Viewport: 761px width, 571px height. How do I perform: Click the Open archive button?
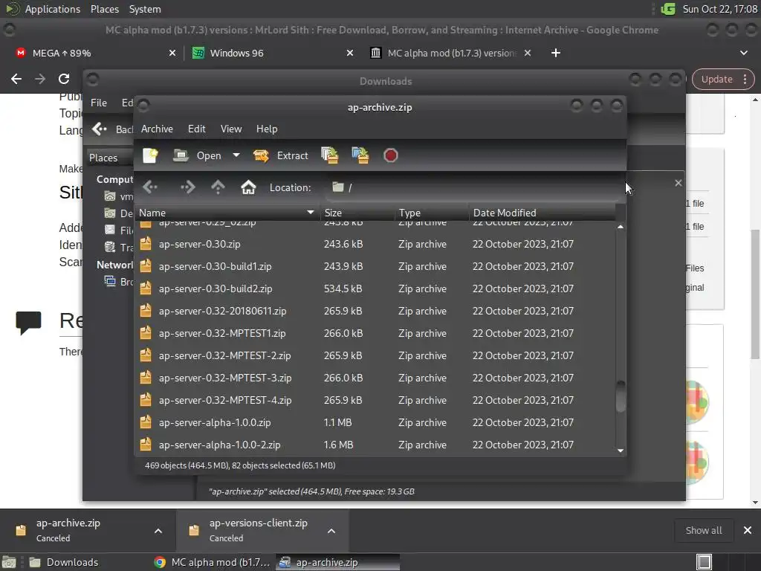click(197, 155)
